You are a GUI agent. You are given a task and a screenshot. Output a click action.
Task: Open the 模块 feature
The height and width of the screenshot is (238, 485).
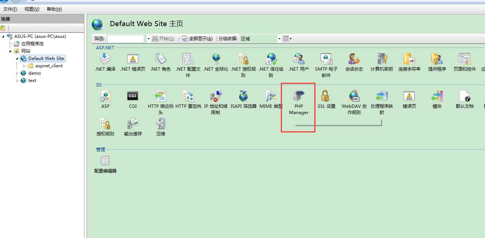(437, 99)
